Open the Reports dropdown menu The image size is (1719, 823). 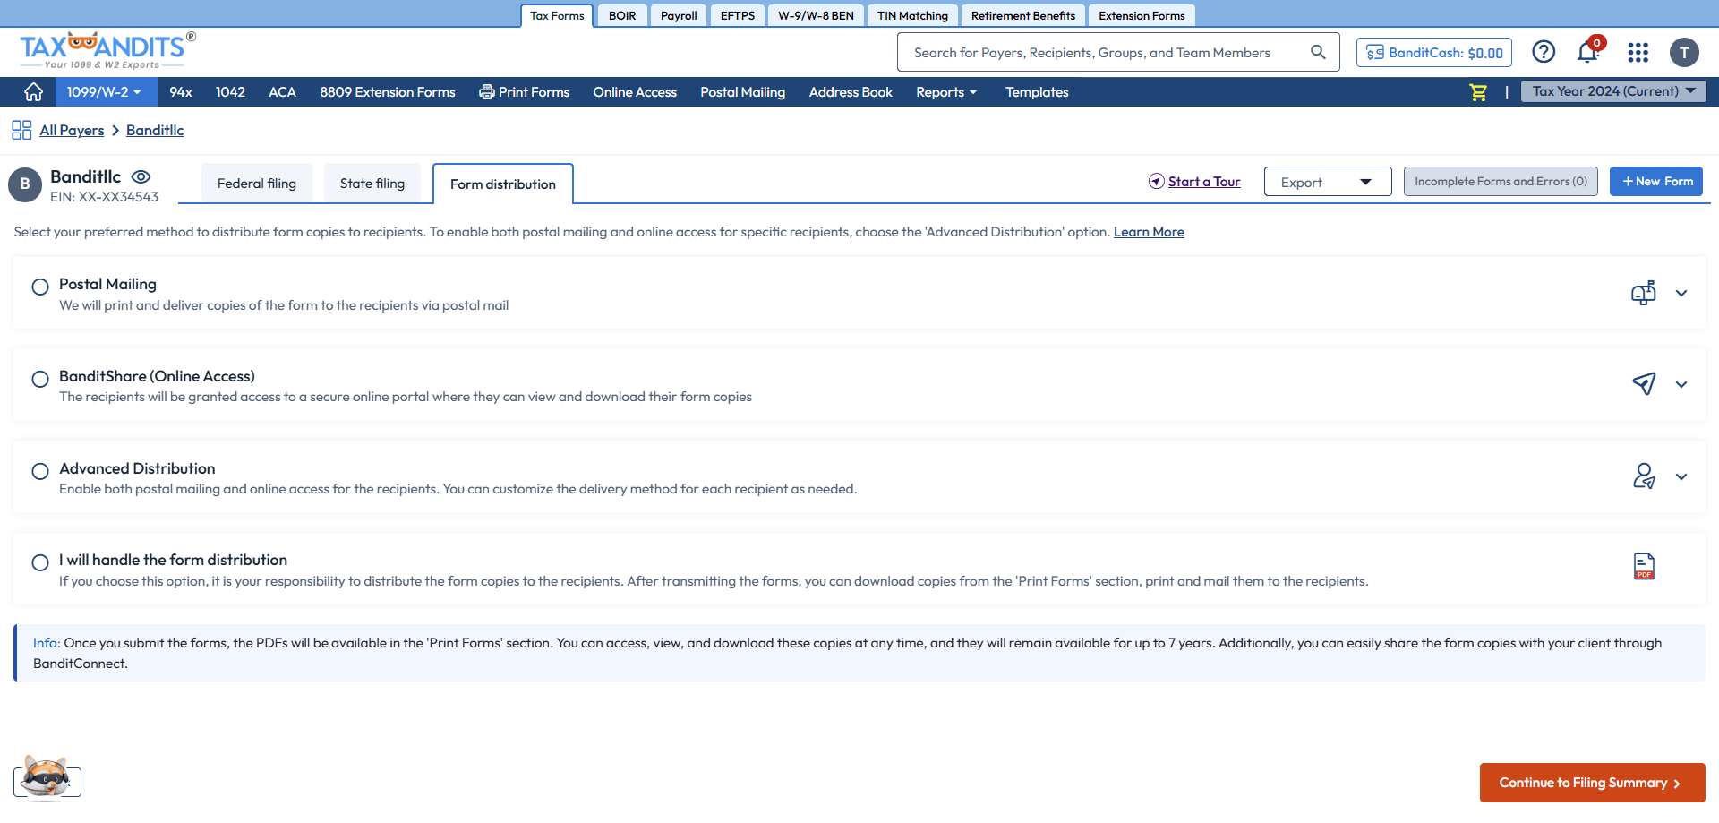click(x=946, y=92)
